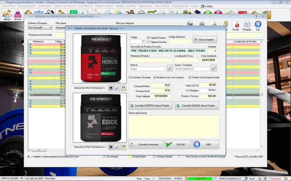
Task: Click magnifier icon beside PRETREINOMAX1 path
Action: [117, 88]
